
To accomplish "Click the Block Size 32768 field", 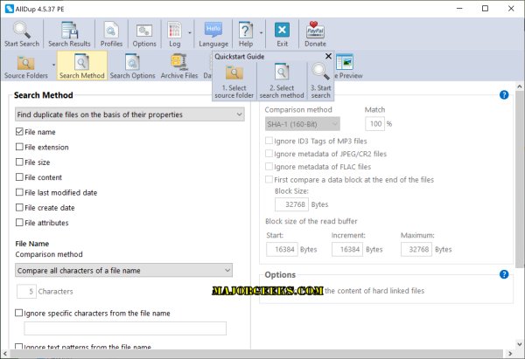I will [x=291, y=204].
